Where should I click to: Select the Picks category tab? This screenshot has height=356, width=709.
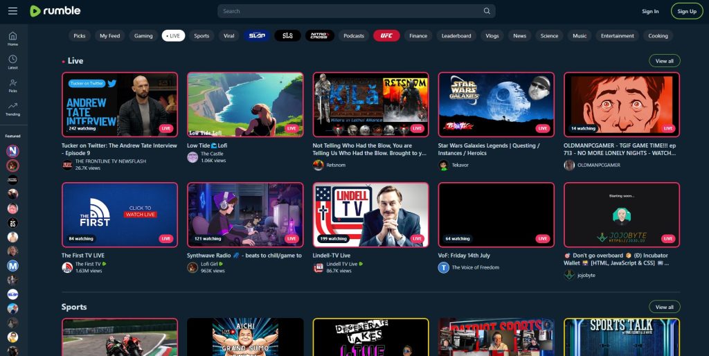(x=80, y=36)
